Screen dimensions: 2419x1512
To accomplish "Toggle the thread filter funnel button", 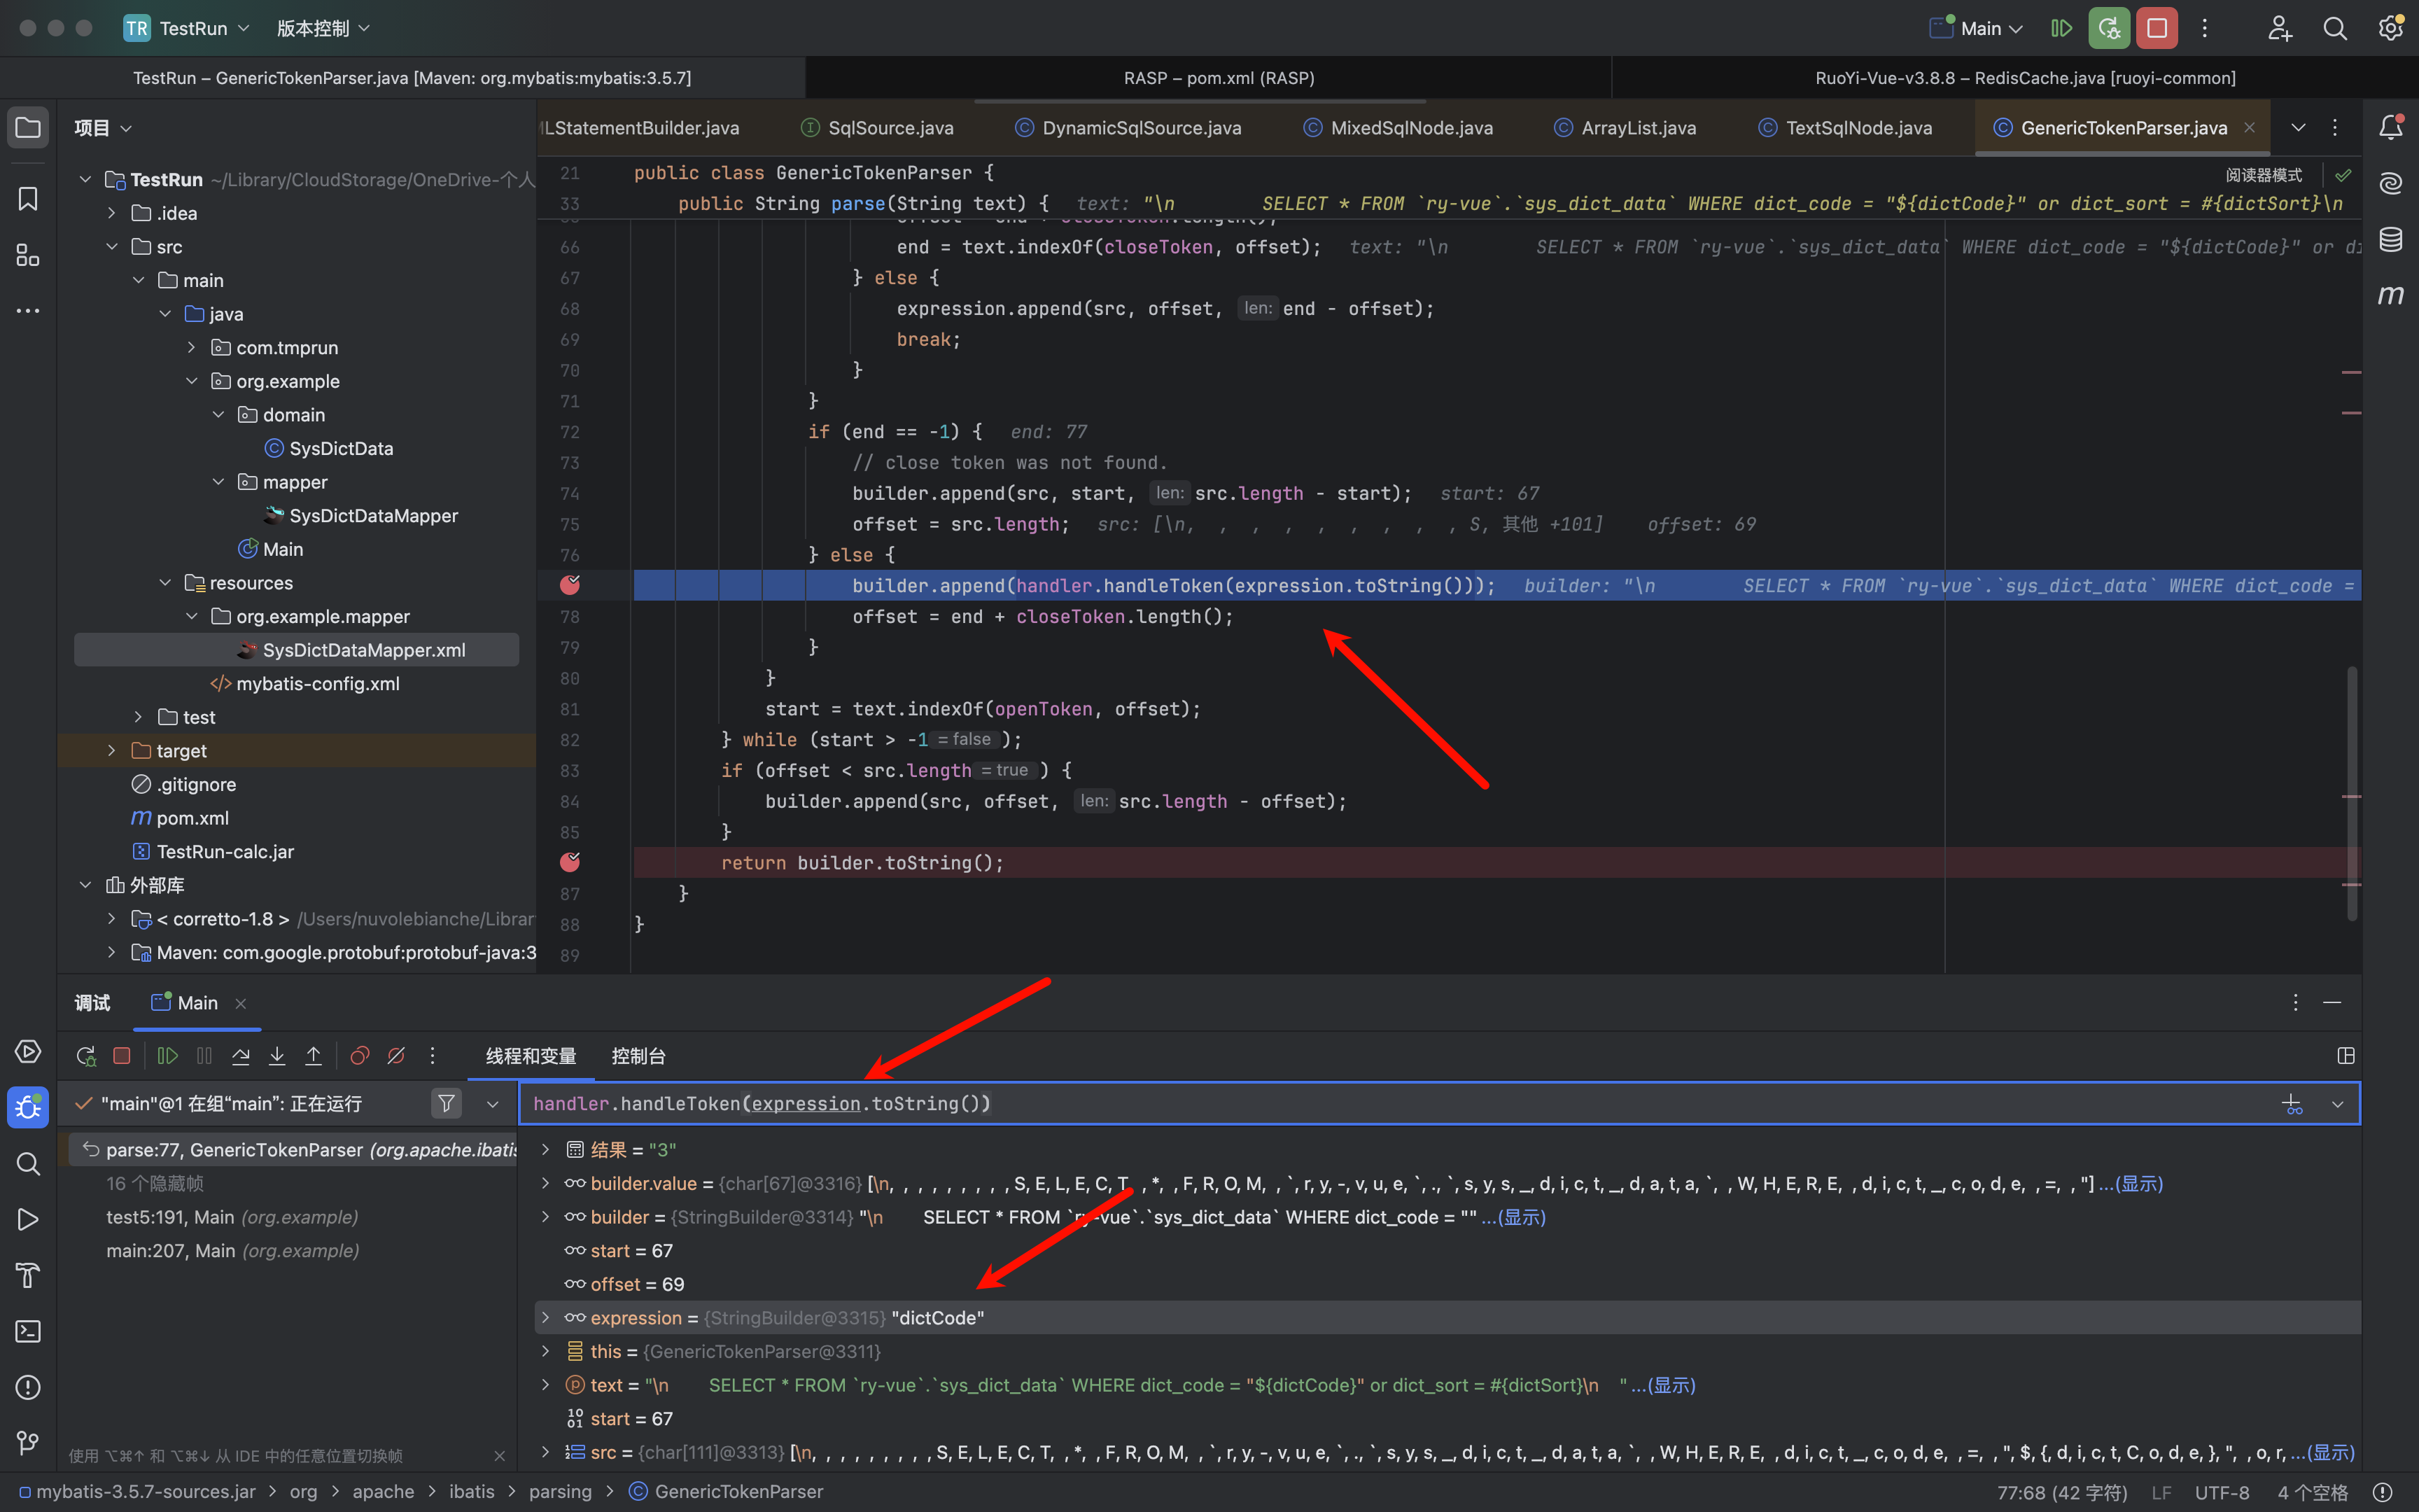I will point(447,1104).
